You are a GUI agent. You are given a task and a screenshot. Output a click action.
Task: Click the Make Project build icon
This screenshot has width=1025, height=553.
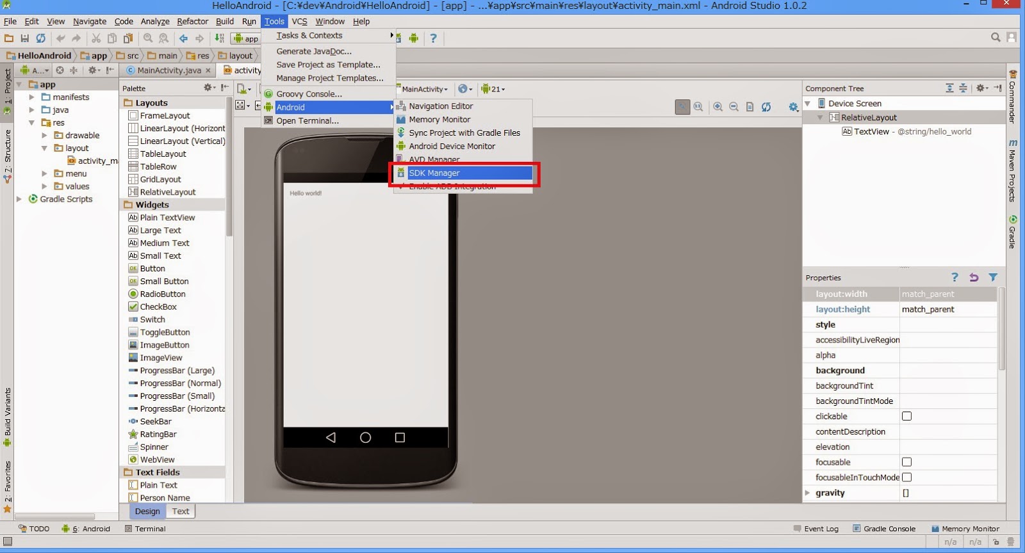[x=220, y=38]
